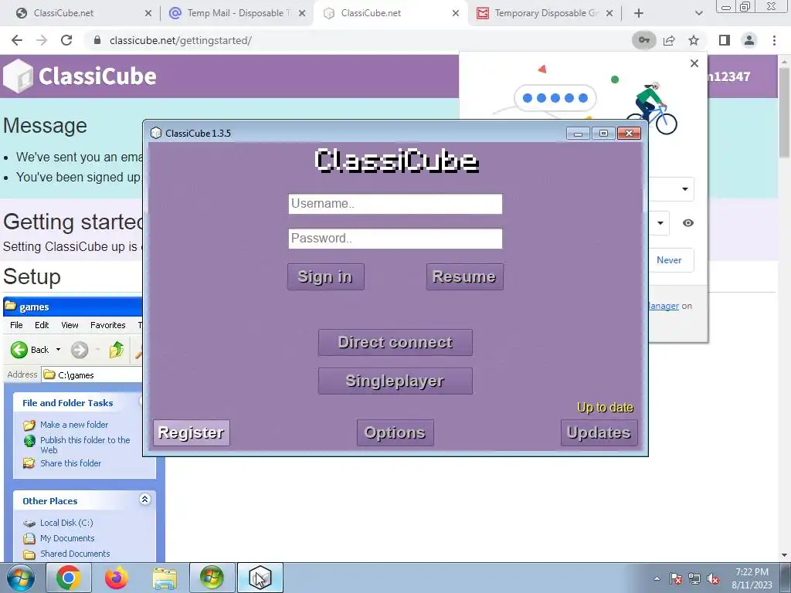Open Shared Documents in Other Places
Image resolution: width=791 pixels, height=593 pixels.
[75, 554]
